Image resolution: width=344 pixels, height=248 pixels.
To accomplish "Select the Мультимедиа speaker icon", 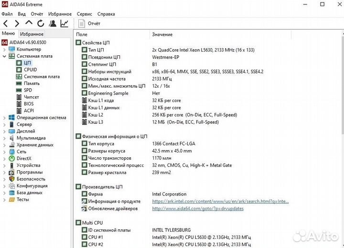I will (11, 138).
